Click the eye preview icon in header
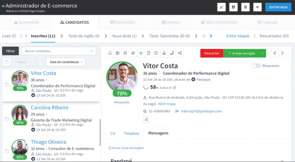This screenshot has width=295, height=162. click(x=257, y=7)
